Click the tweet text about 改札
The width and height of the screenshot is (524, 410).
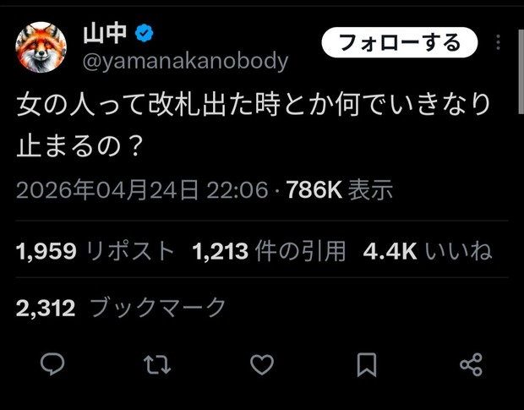click(x=253, y=125)
